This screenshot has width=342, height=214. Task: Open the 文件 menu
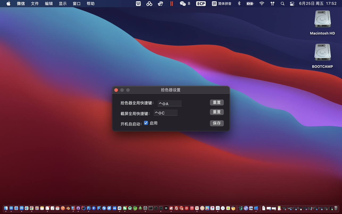pos(35,3)
